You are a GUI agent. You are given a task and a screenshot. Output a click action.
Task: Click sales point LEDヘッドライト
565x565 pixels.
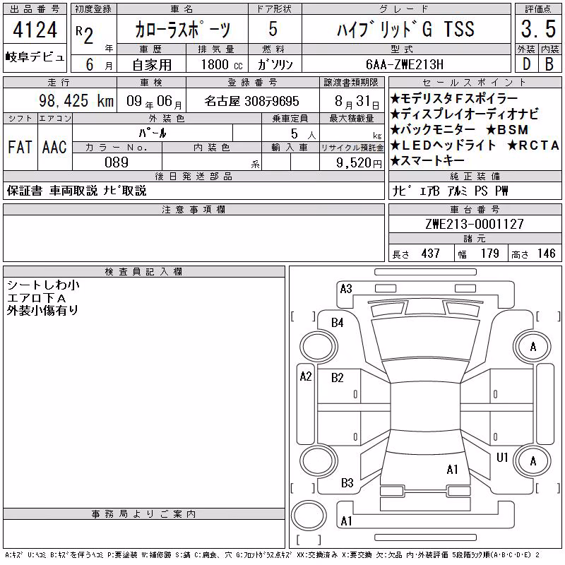444,145
